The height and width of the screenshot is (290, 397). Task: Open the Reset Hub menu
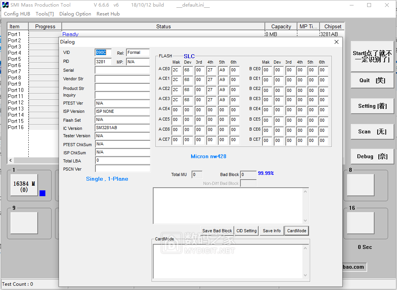(x=108, y=14)
